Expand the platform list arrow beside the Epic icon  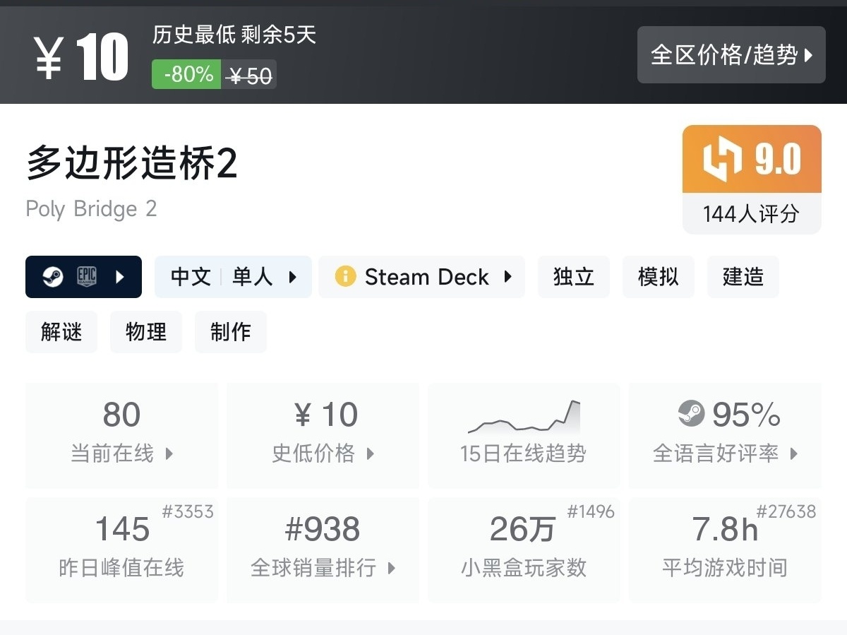pyautogui.click(x=119, y=277)
